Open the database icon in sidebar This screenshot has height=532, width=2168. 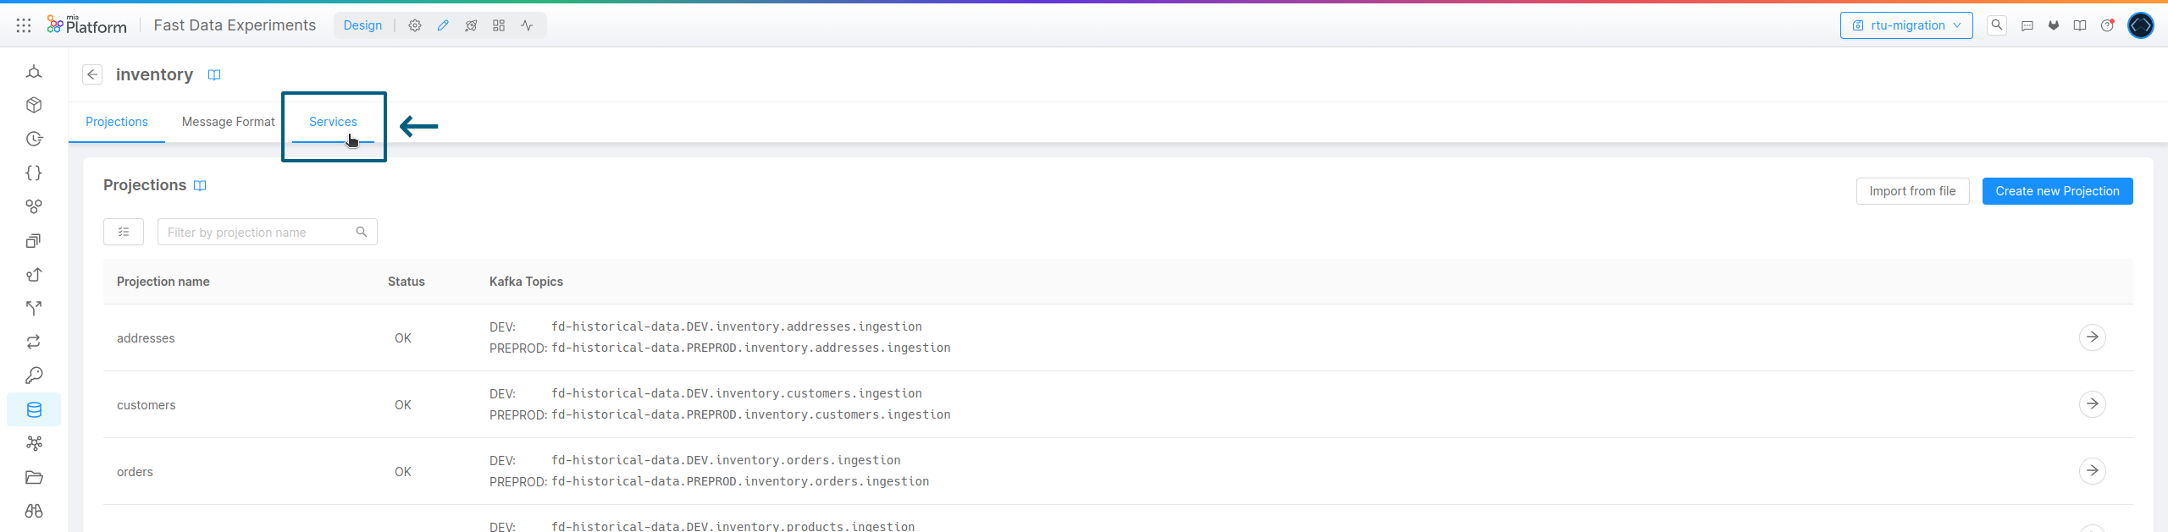coord(34,409)
